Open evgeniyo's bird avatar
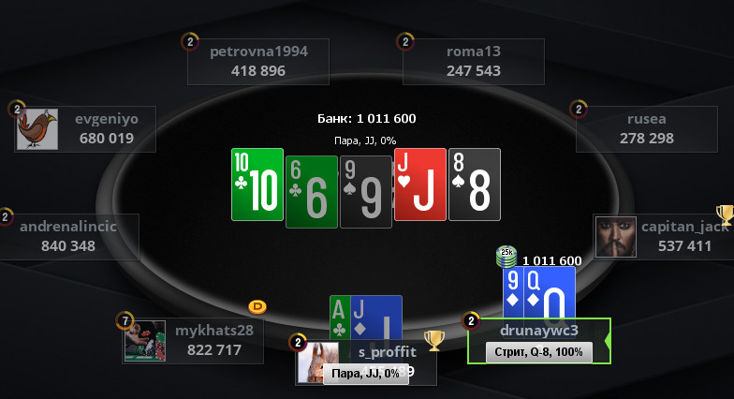734x399 pixels. tap(37, 129)
